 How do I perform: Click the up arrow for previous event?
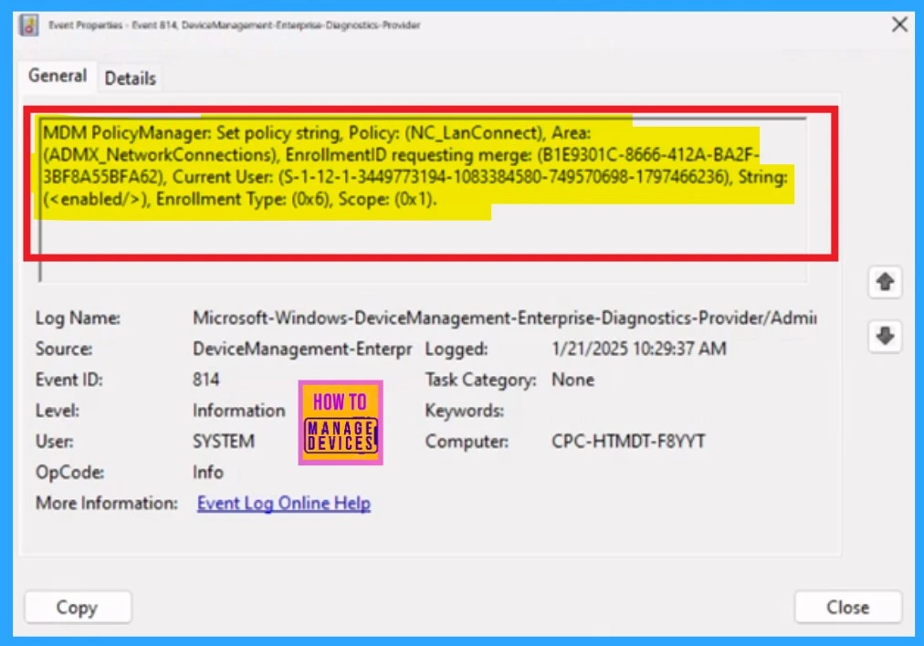pos(885,281)
